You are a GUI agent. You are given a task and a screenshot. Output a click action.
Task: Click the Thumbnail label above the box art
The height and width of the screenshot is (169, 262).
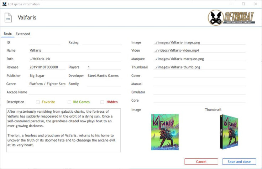pos(213,109)
